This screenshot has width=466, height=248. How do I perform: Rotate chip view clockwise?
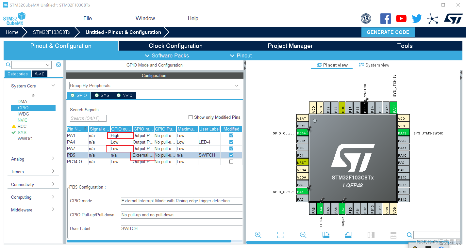[x=326, y=235]
